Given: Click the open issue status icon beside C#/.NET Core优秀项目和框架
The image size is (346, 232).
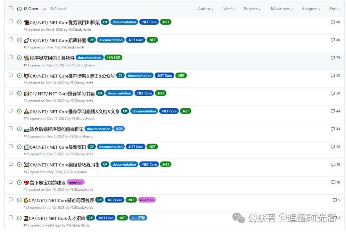Looking at the screenshot, I should tap(20, 22).
